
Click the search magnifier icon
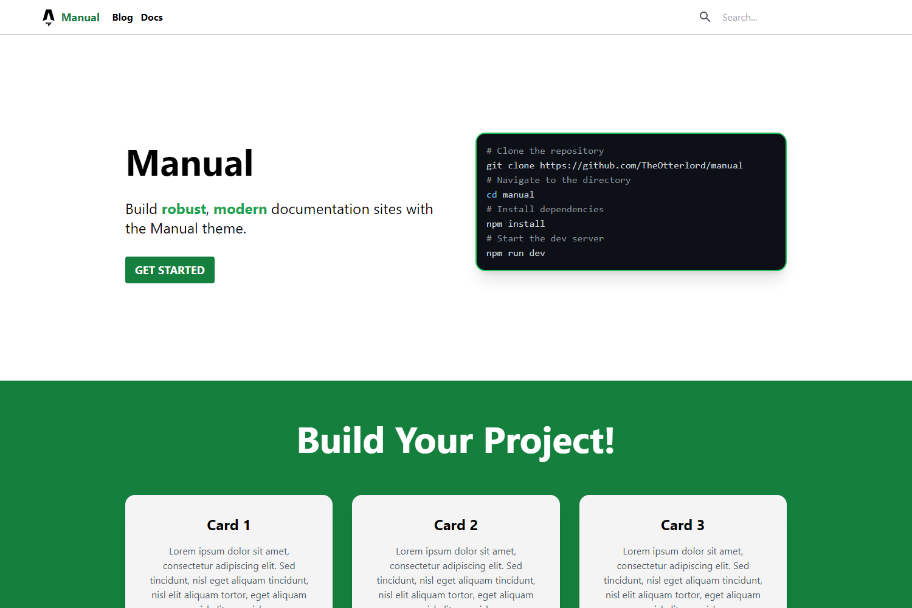(705, 17)
